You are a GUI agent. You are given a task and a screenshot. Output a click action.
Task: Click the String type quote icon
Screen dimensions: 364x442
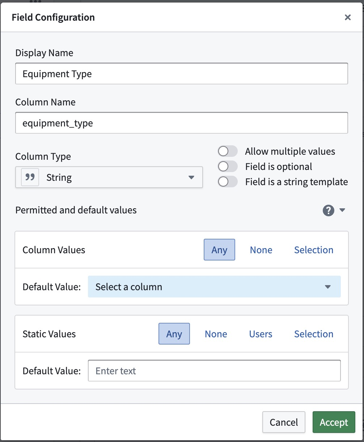click(30, 178)
